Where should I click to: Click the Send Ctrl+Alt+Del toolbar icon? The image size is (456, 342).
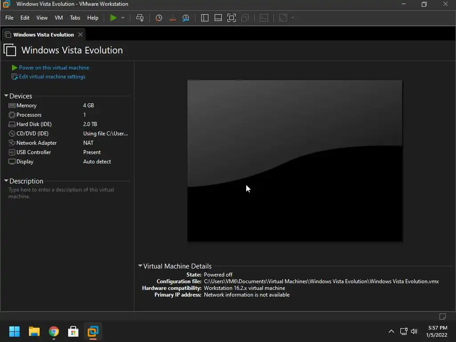pyautogui.click(x=140, y=18)
